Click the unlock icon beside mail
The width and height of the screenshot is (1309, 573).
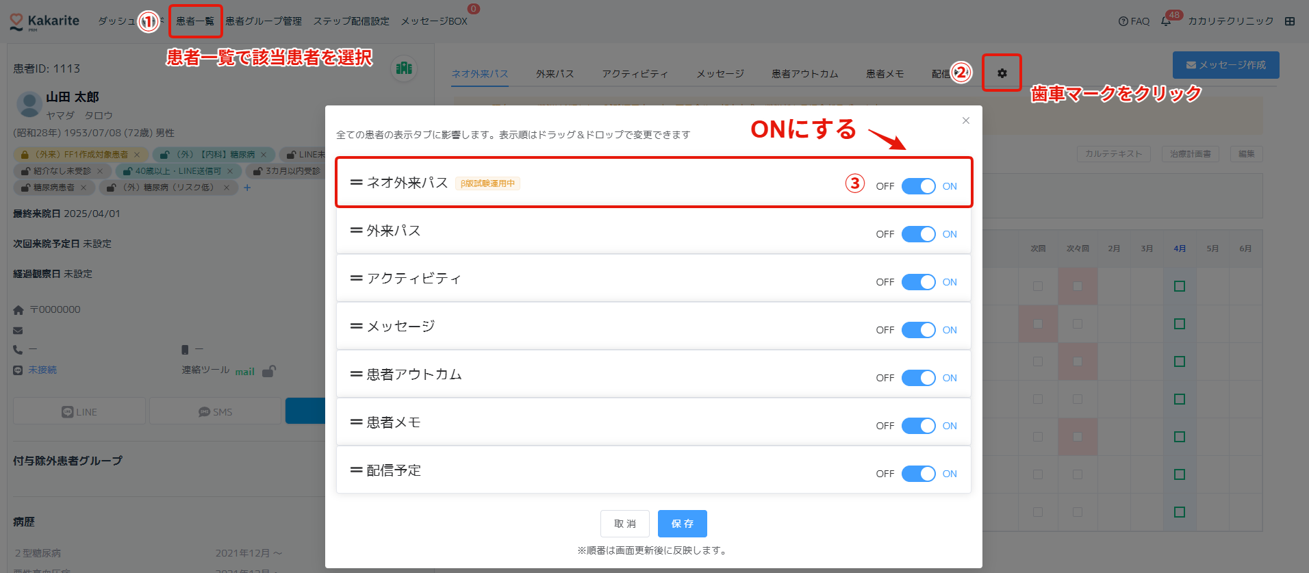(269, 371)
